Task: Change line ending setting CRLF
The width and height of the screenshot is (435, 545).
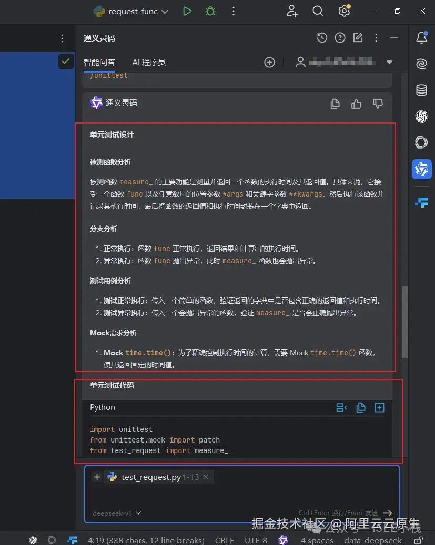Action: click(x=225, y=540)
